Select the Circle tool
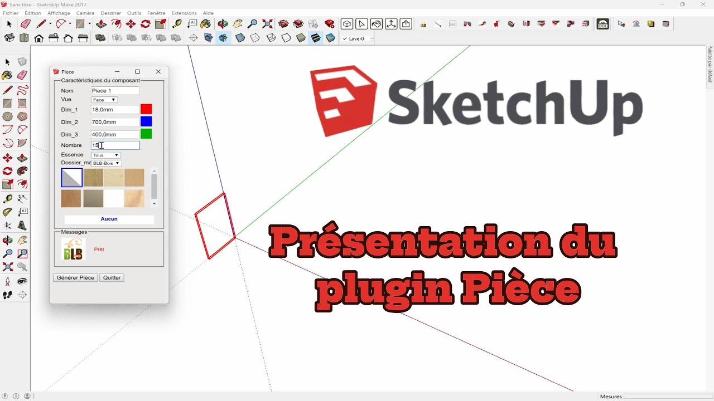 (x=8, y=116)
